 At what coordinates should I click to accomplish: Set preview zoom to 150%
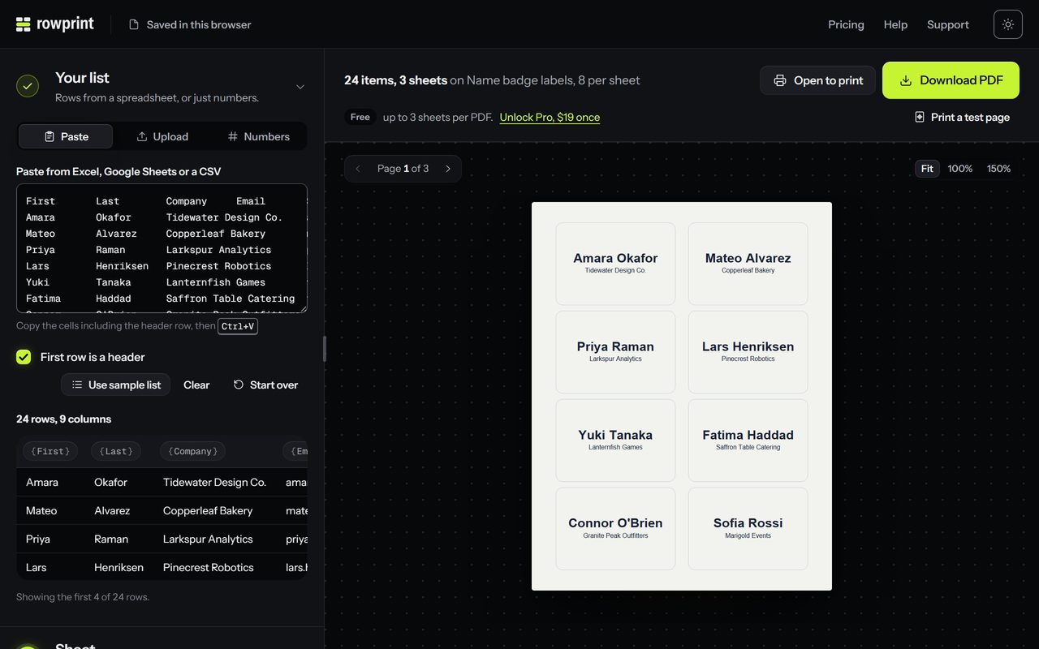click(998, 169)
